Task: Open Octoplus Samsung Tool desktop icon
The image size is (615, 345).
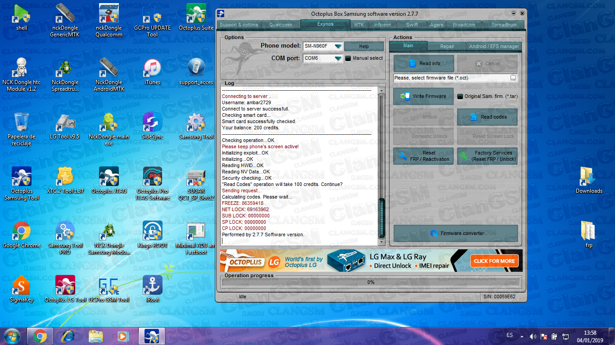Action: [x=22, y=184]
